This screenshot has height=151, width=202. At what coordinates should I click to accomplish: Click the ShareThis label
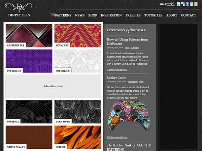(x=167, y=4)
